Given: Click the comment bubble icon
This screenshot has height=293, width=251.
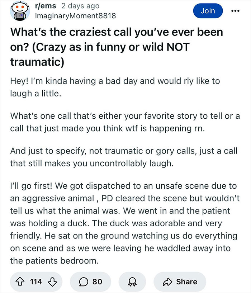Looking at the screenshot, I should pyautogui.click(x=84, y=282).
